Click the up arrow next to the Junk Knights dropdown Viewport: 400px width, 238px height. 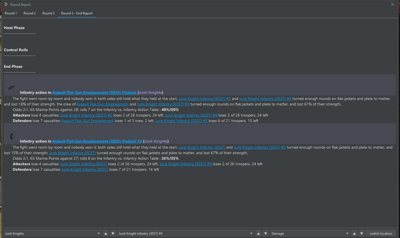[x=106, y=234]
